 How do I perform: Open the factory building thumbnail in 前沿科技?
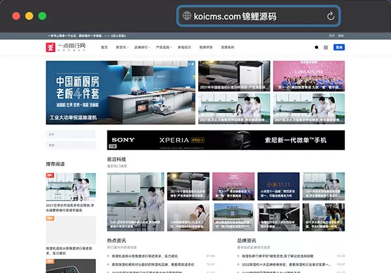pyautogui.click(x=233, y=217)
